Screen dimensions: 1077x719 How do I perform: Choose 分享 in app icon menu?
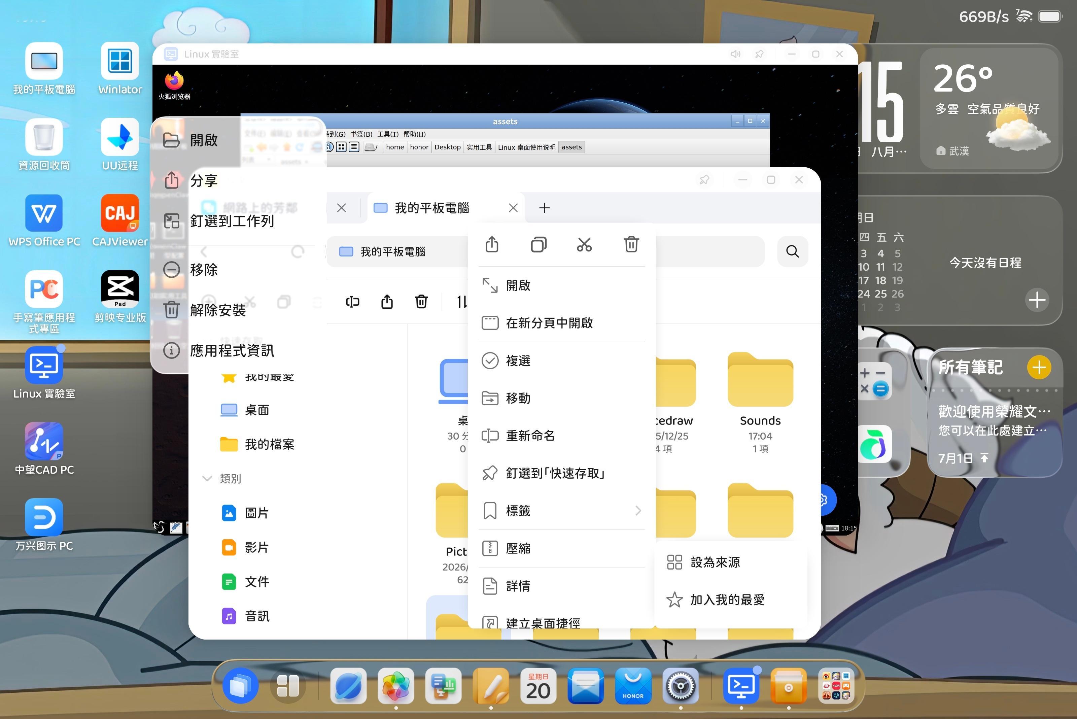coord(238,180)
